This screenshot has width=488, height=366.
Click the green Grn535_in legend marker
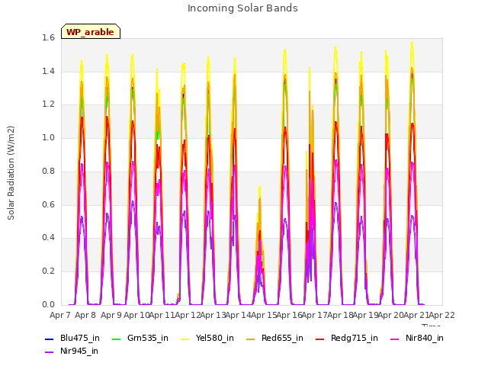point(116,339)
